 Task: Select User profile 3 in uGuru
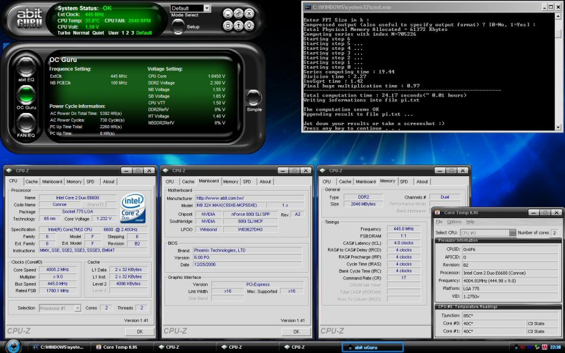tap(132, 33)
